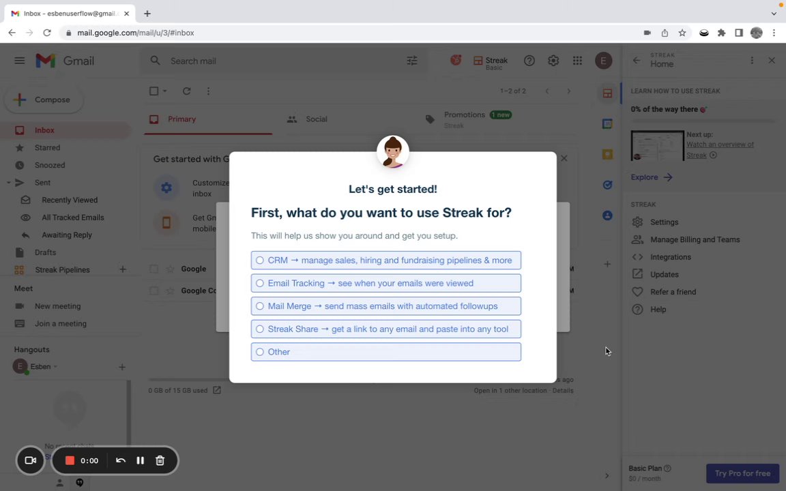
Task: Tick the checkbox for the Google email
Action: (154, 269)
